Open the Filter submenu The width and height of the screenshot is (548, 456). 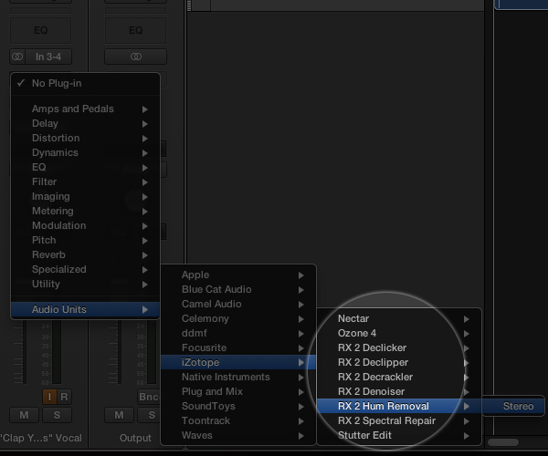(x=85, y=181)
